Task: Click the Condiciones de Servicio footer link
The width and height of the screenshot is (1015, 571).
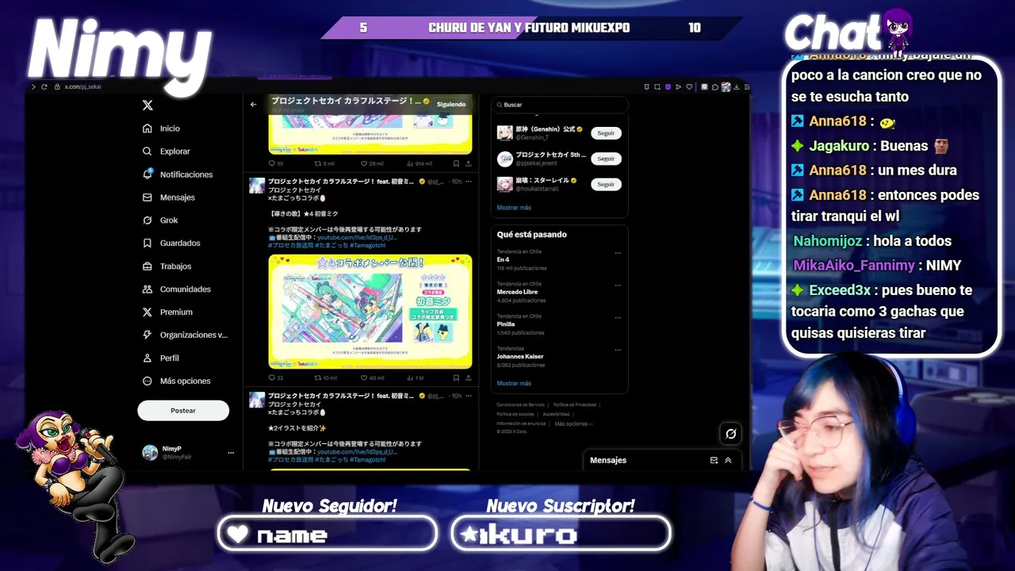Action: (x=521, y=405)
